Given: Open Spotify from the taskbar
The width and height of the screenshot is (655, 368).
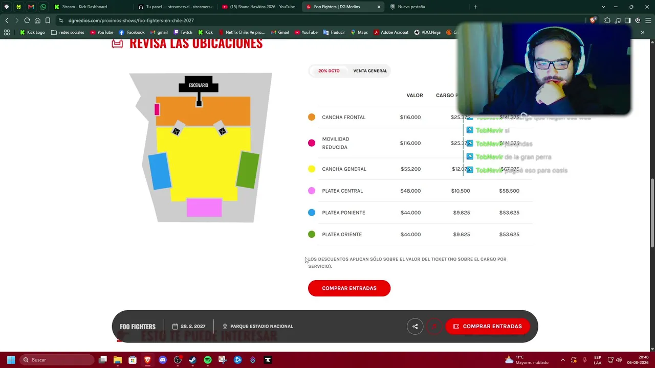Looking at the screenshot, I should click(208, 360).
